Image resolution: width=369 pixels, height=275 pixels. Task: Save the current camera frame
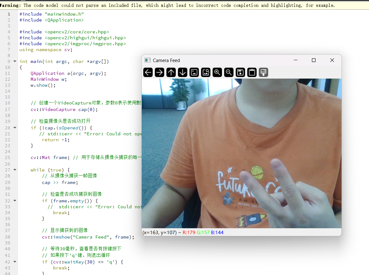coord(240,72)
